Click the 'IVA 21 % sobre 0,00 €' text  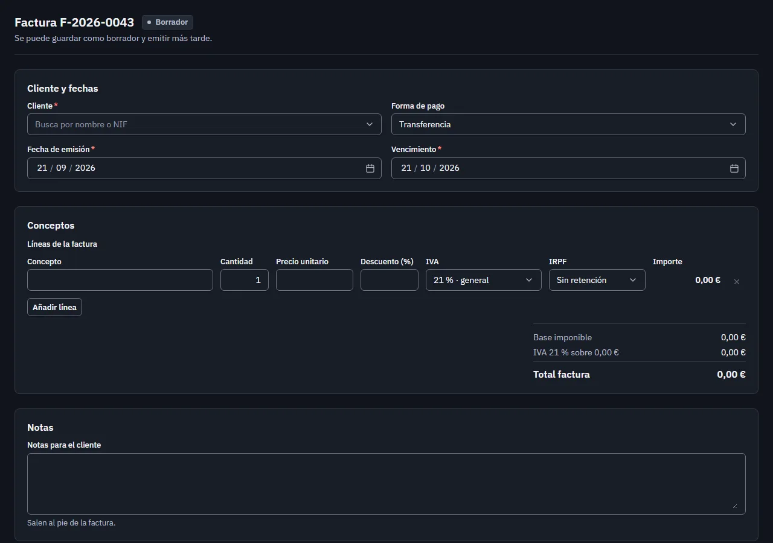click(x=576, y=352)
